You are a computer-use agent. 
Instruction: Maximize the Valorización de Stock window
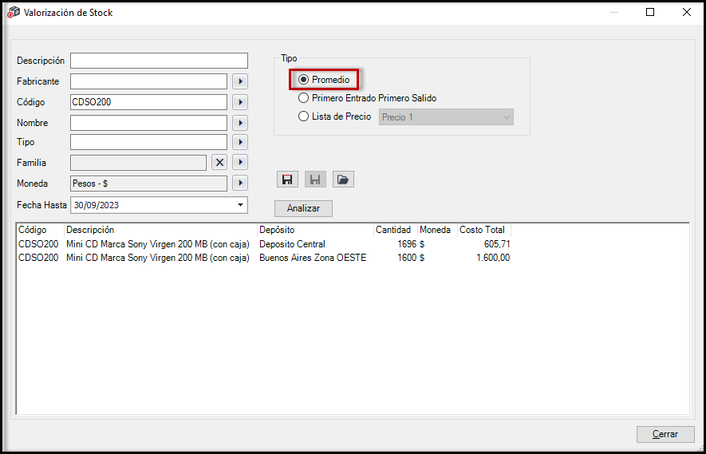tap(650, 13)
